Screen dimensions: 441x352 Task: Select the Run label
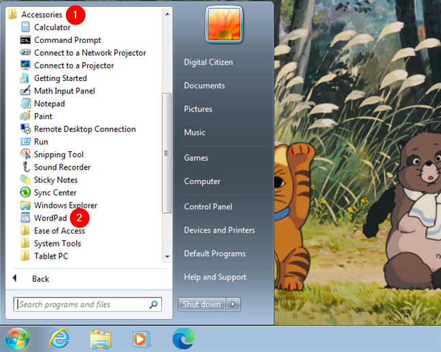click(x=41, y=142)
